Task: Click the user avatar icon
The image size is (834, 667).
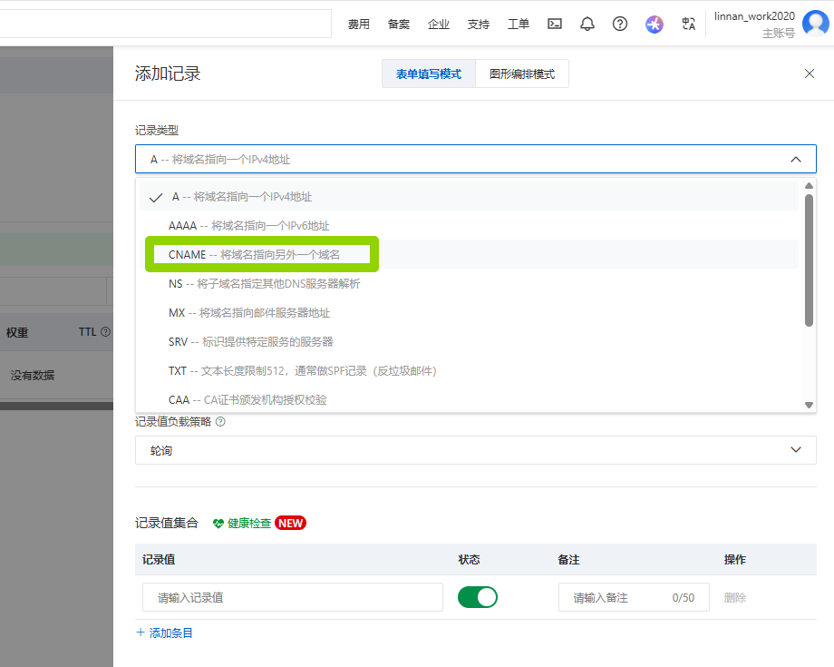Action: 815,25
